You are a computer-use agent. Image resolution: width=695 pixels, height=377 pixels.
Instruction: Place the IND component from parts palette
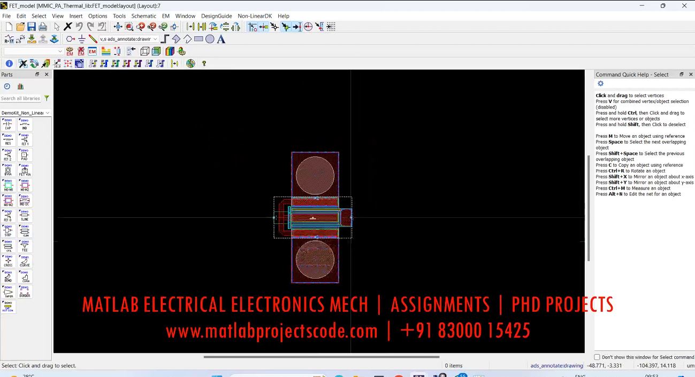pos(25,124)
